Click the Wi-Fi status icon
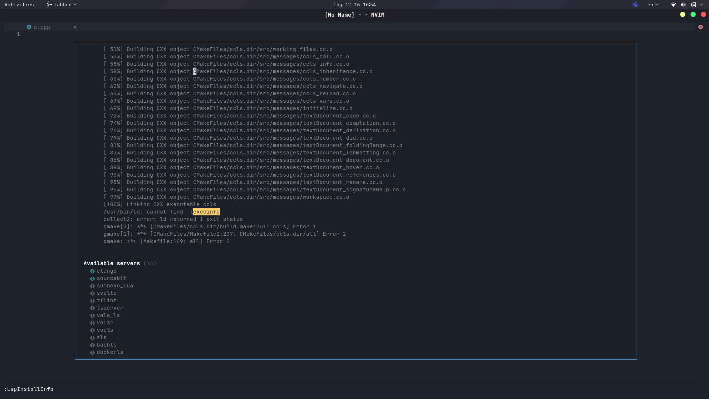The image size is (709, 399). tap(673, 4)
